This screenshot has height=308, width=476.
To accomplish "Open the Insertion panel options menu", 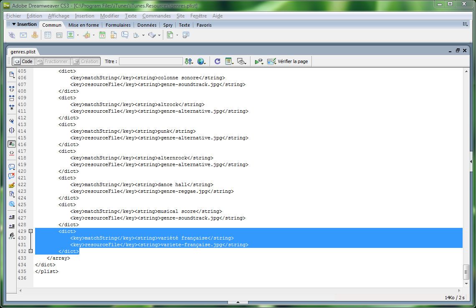I will [465, 24].
